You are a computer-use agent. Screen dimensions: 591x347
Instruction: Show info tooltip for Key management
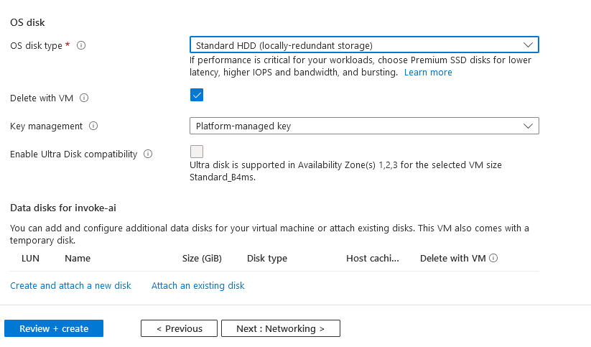coord(93,126)
